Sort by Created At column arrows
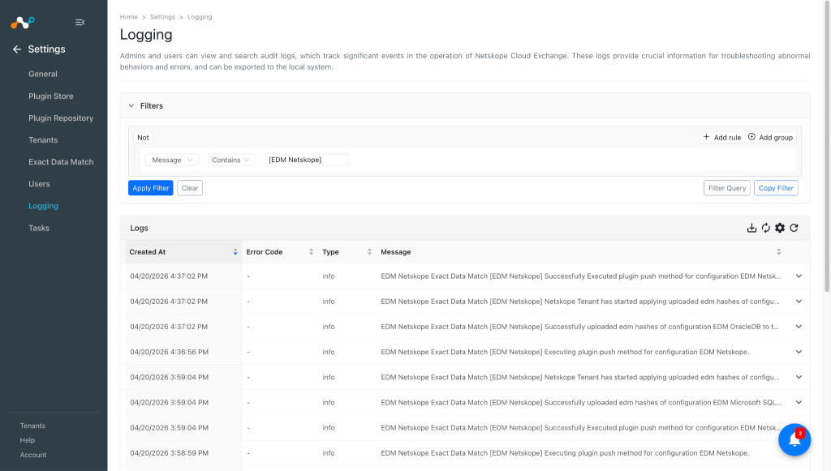 [x=235, y=252]
